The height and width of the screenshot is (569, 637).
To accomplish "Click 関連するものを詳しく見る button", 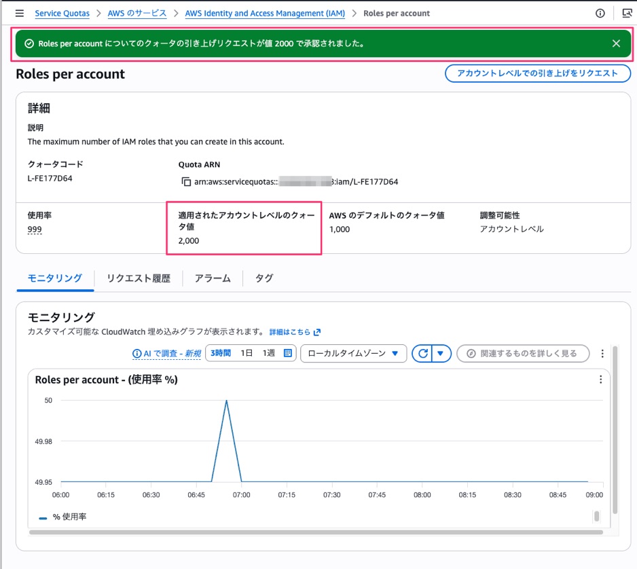I will coord(523,353).
